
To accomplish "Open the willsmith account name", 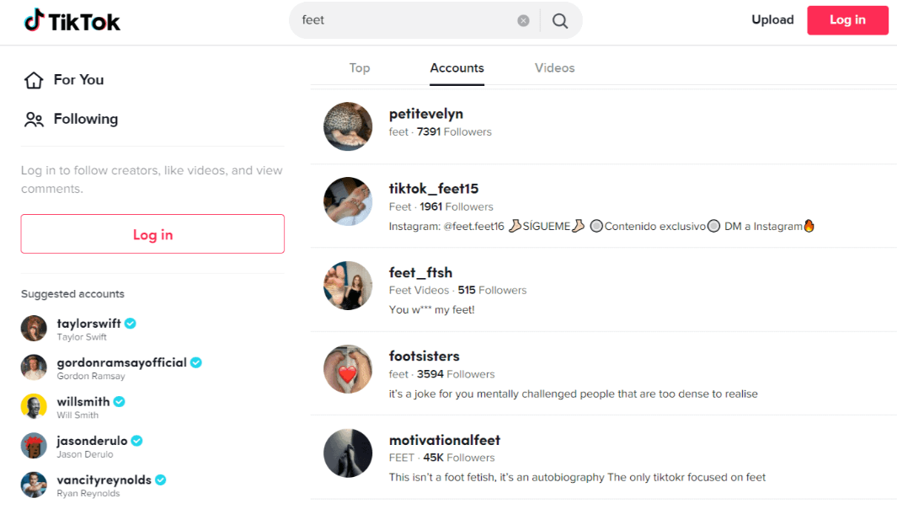I will [83, 401].
